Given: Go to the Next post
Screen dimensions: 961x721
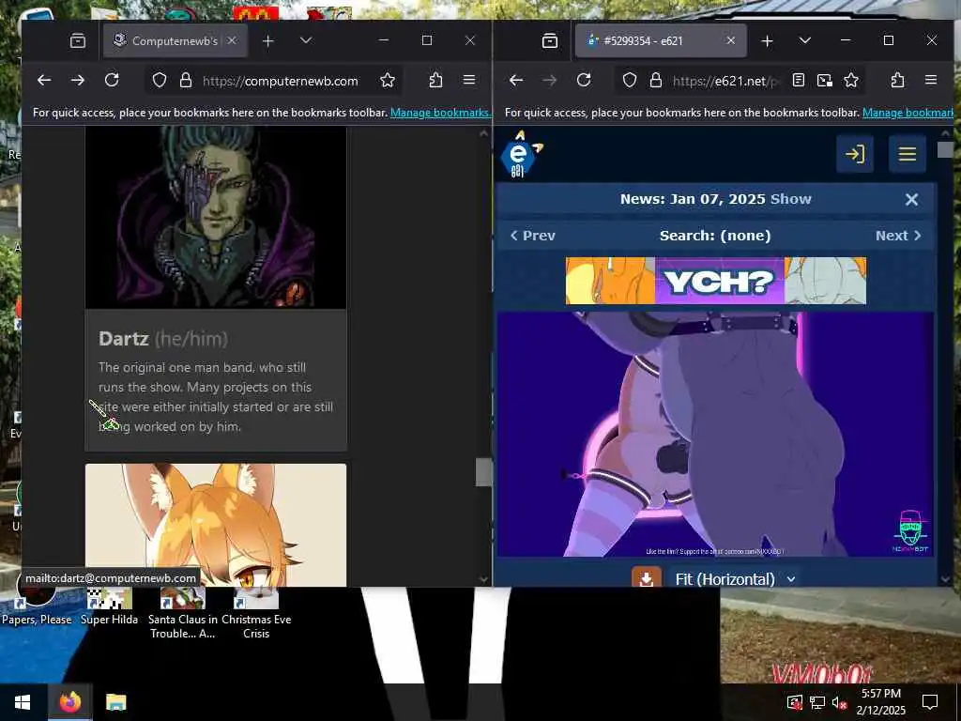Looking at the screenshot, I should (x=898, y=236).
